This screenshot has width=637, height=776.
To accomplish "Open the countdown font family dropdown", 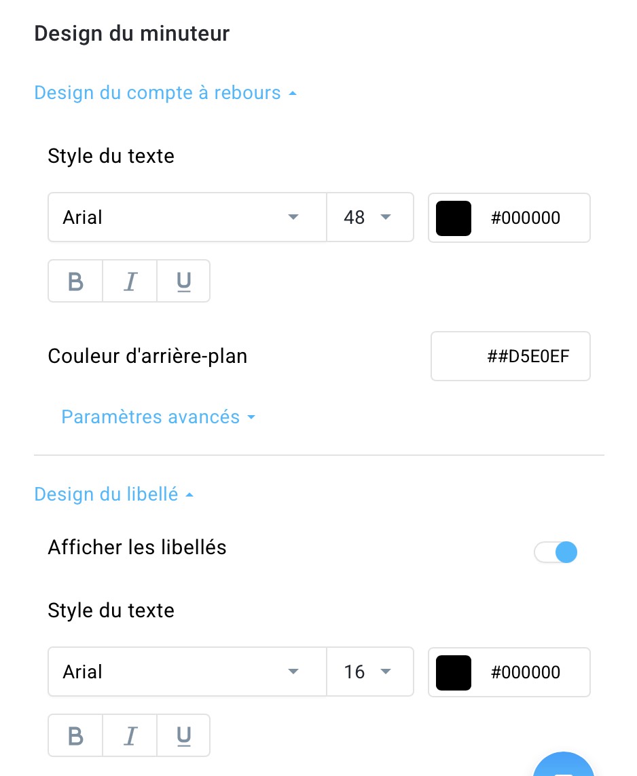I will 187,217.
